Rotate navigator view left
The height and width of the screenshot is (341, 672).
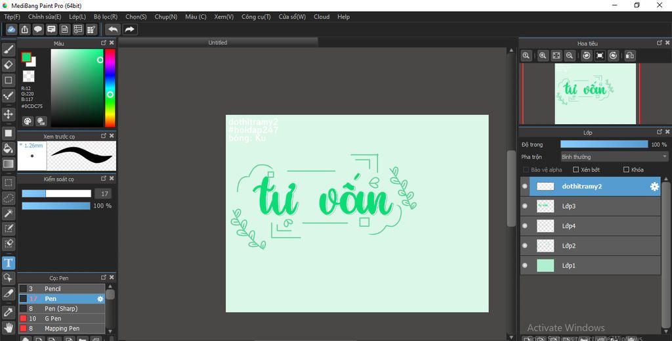(x=586, y=55)
